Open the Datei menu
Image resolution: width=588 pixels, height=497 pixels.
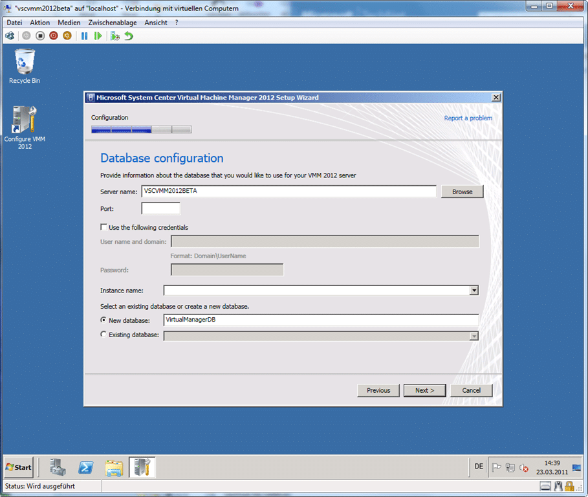pyautogui.click(x=14, y=23)
